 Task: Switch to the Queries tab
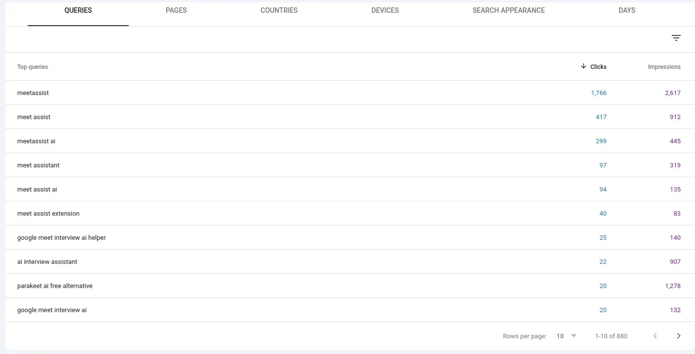[x=78, y=10]
